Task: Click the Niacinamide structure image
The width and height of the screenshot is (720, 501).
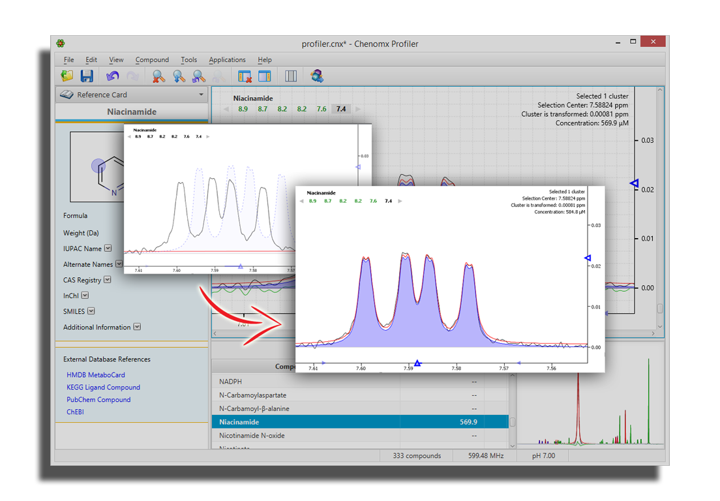Action: (97, 167)
